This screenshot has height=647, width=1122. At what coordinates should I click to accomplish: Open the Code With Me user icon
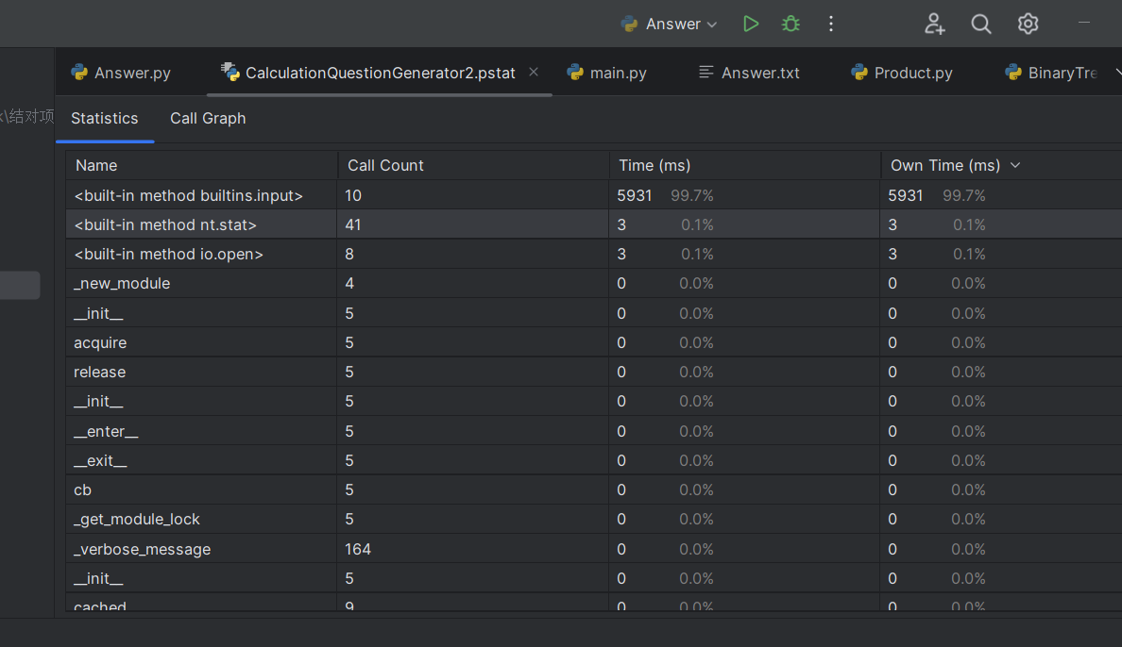934,25
